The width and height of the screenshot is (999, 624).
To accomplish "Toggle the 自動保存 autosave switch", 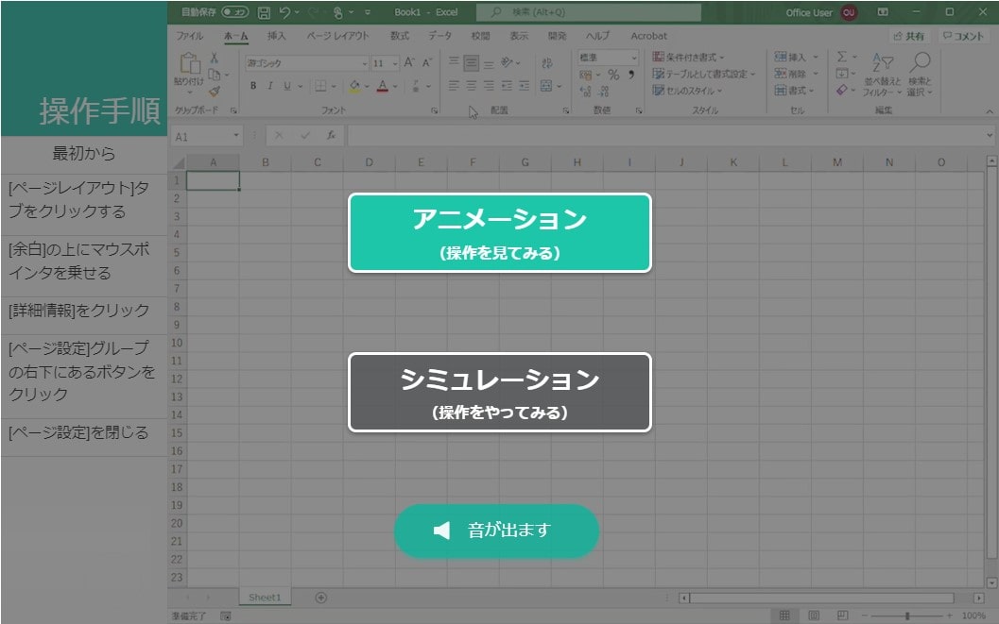I will pos(235,12).
